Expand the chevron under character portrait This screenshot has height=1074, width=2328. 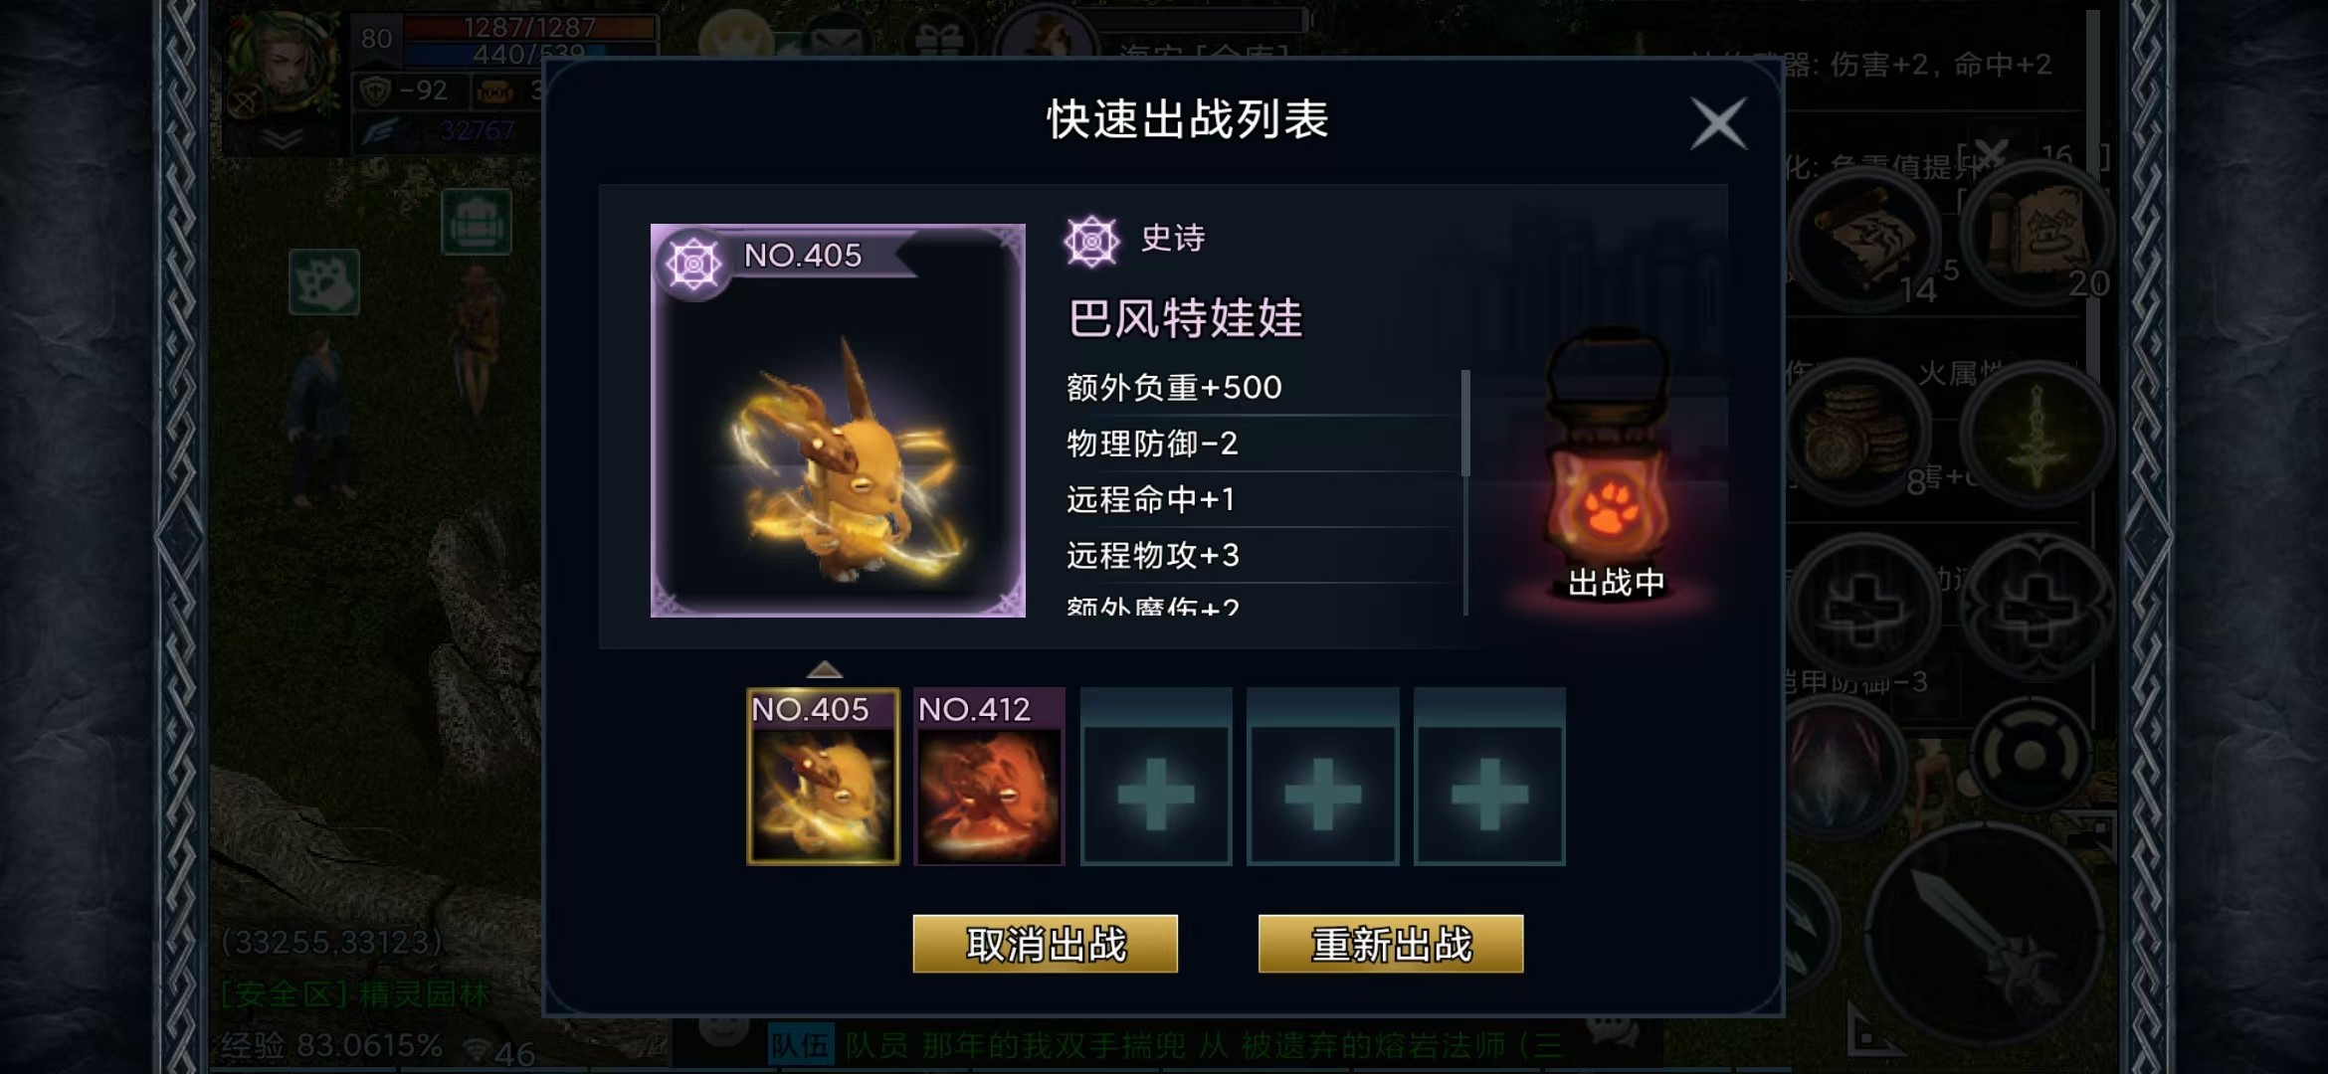(282, 139)
